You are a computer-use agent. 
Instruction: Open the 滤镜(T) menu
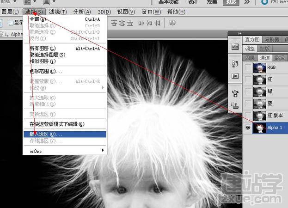tap(58, 12)
